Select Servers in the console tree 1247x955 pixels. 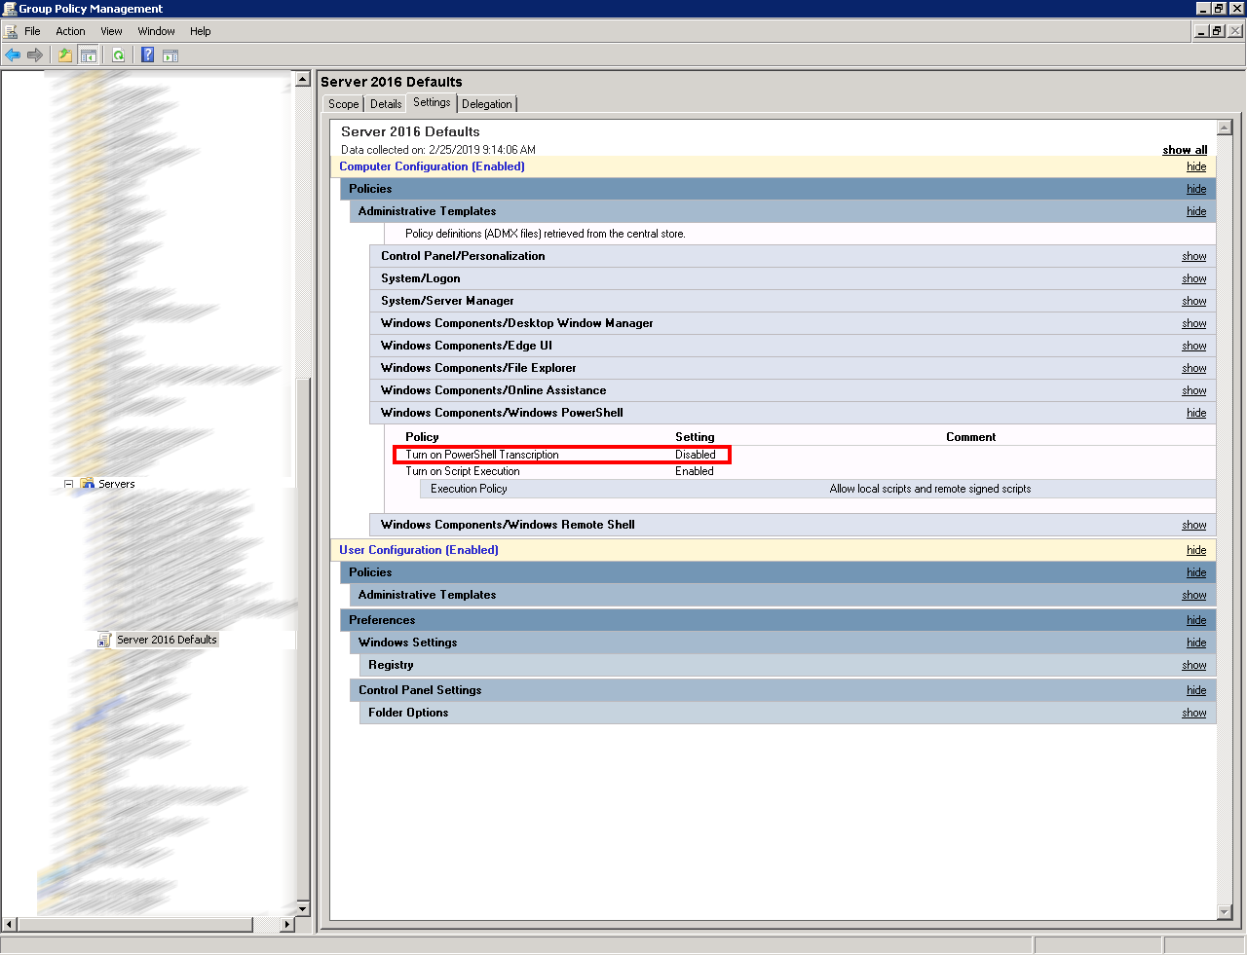click(x=117, y=484)
